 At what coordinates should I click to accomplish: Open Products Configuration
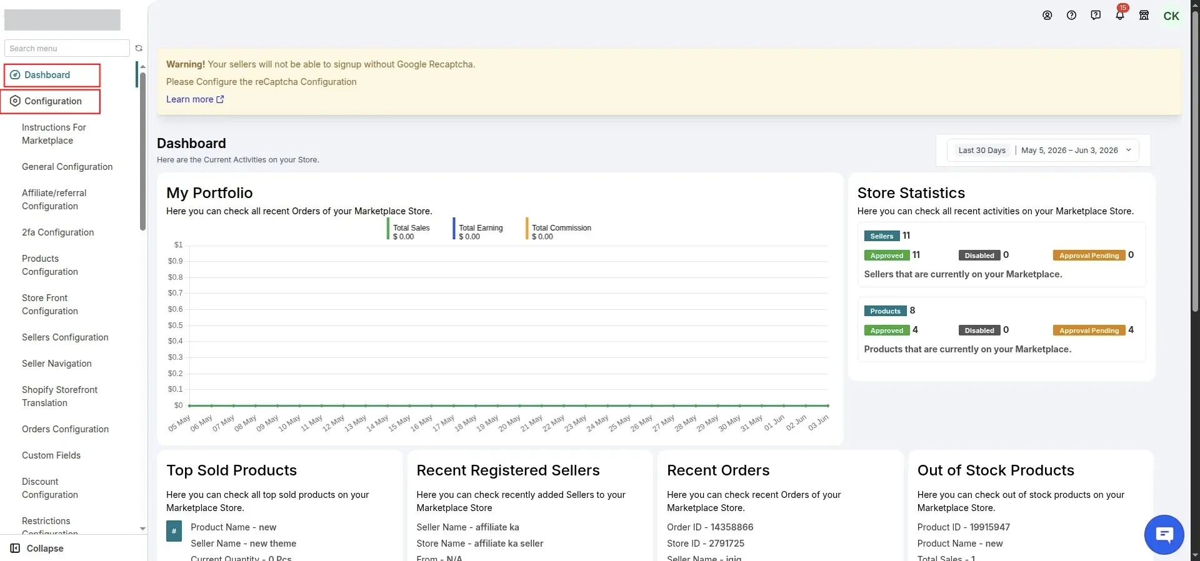(x=50, y=265)
